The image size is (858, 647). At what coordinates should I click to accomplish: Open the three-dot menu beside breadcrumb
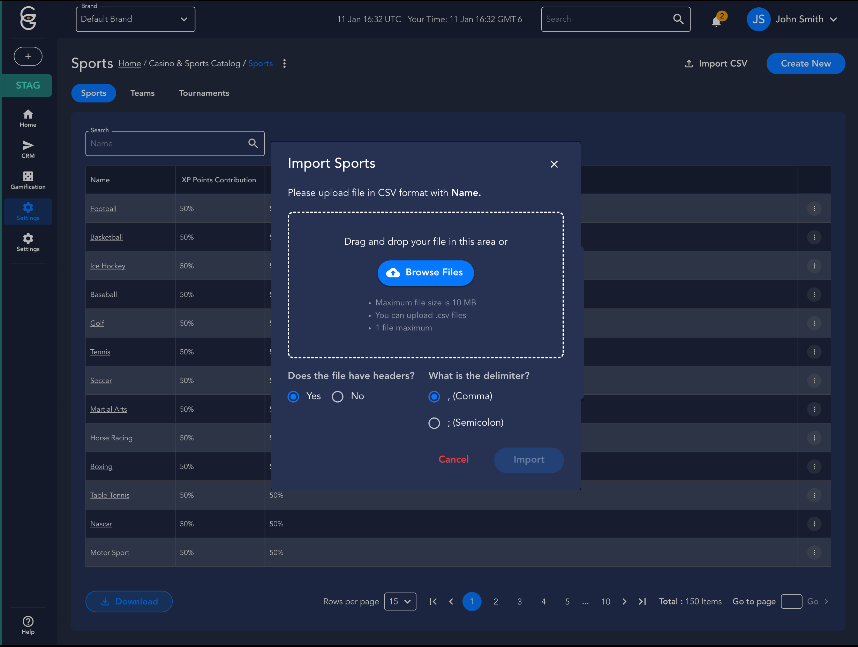point(284,63)
